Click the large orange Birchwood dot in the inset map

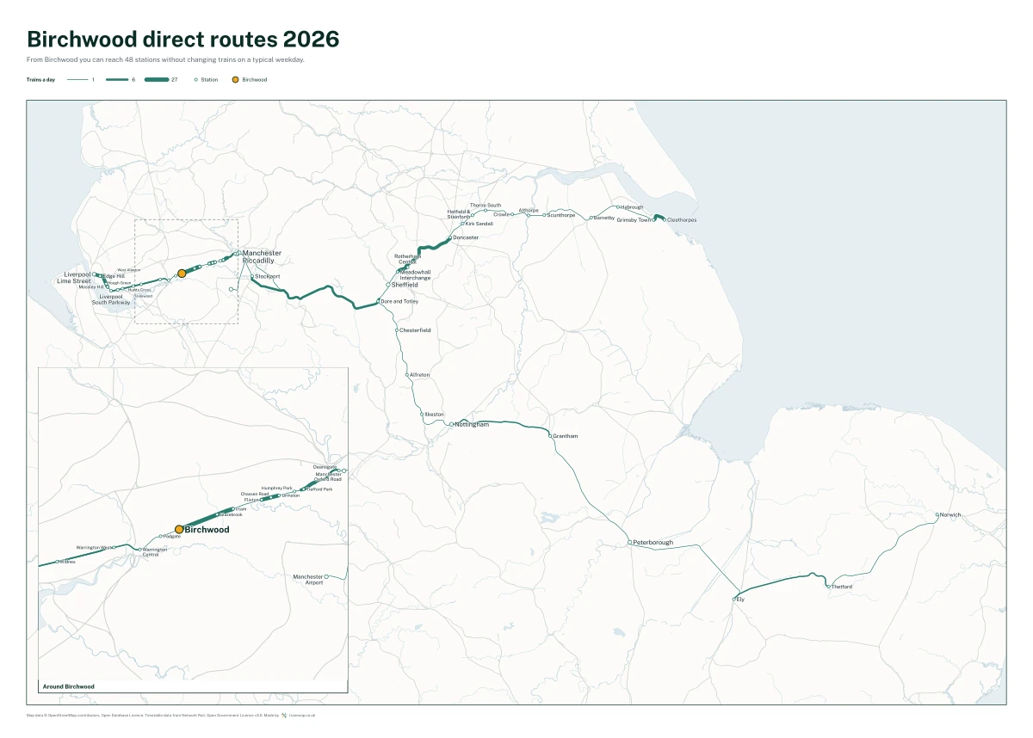(x=179, y=530)
